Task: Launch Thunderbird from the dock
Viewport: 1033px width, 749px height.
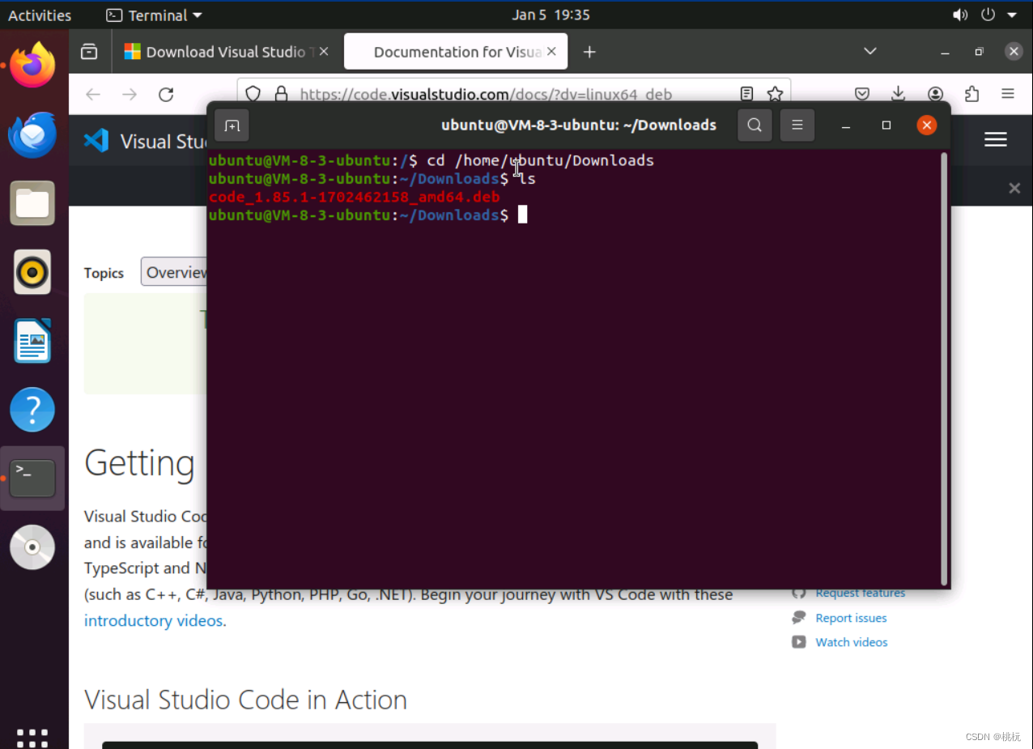Action: coord(32,135)
